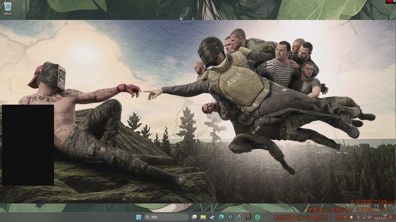Open Microsoft Edge from the taskbar

tap(221, 217)
